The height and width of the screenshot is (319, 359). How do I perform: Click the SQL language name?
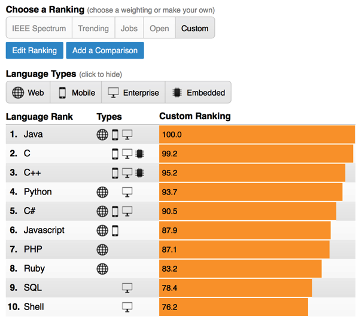[x=33, y=288]
